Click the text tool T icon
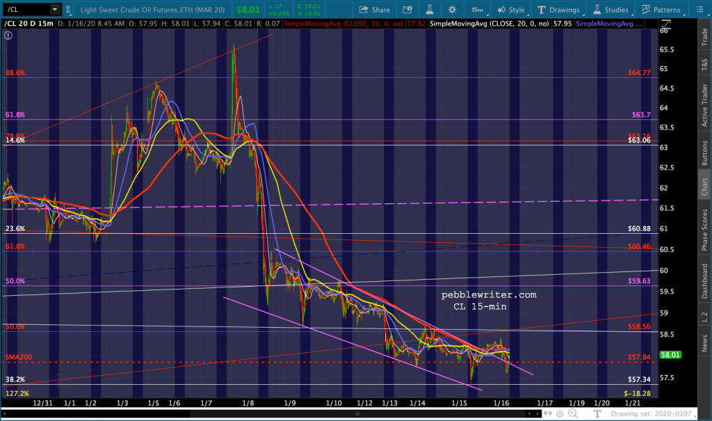Screen dimensions: 712x421 [x=597, y=414]
